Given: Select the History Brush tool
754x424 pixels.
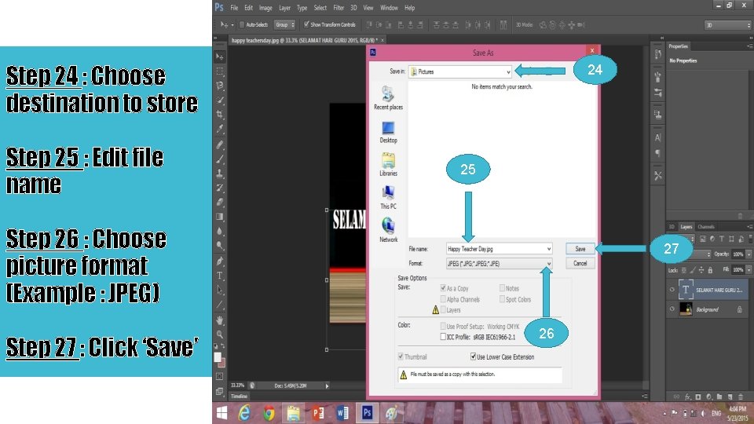Looking at the screenshot, I should tap(220, 188).
